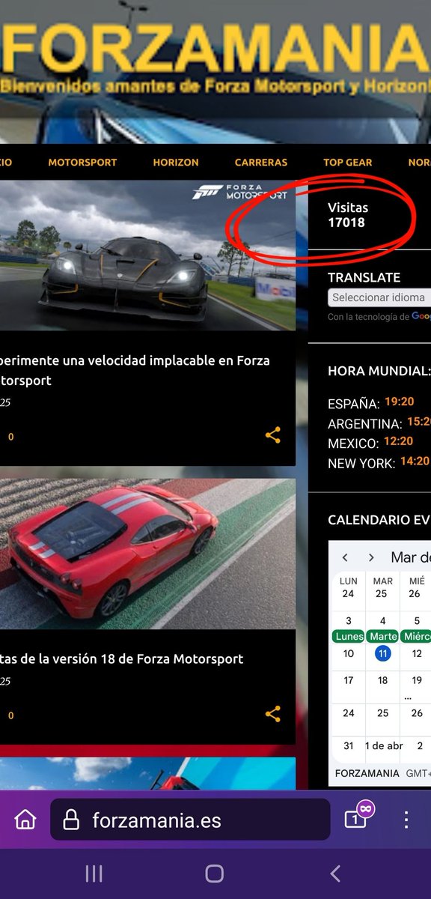Open the MOTORSPORT menu item
Image resolution: width=431 pixels, height=899 pixels.
[82, 162]
